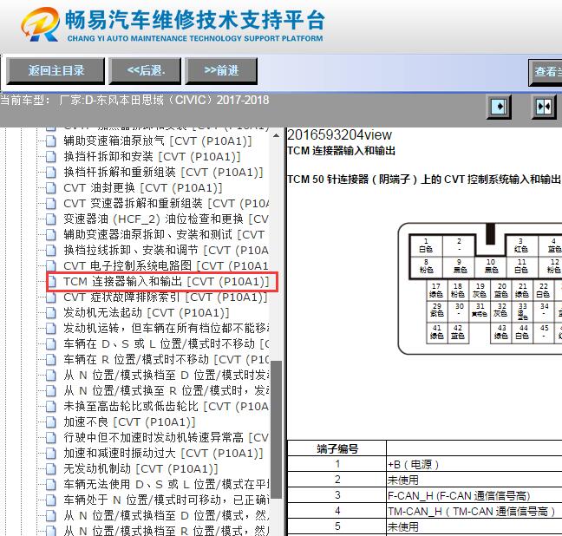Image resolution: width=562 pixels, height=536 pixels.
Task: Open 换档杆拆解和重新组装 tree entry
Action: pyautogui.click(x=163, y=172)
